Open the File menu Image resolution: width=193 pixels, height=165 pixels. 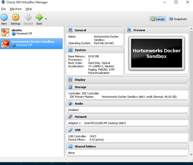coord(4,9)
